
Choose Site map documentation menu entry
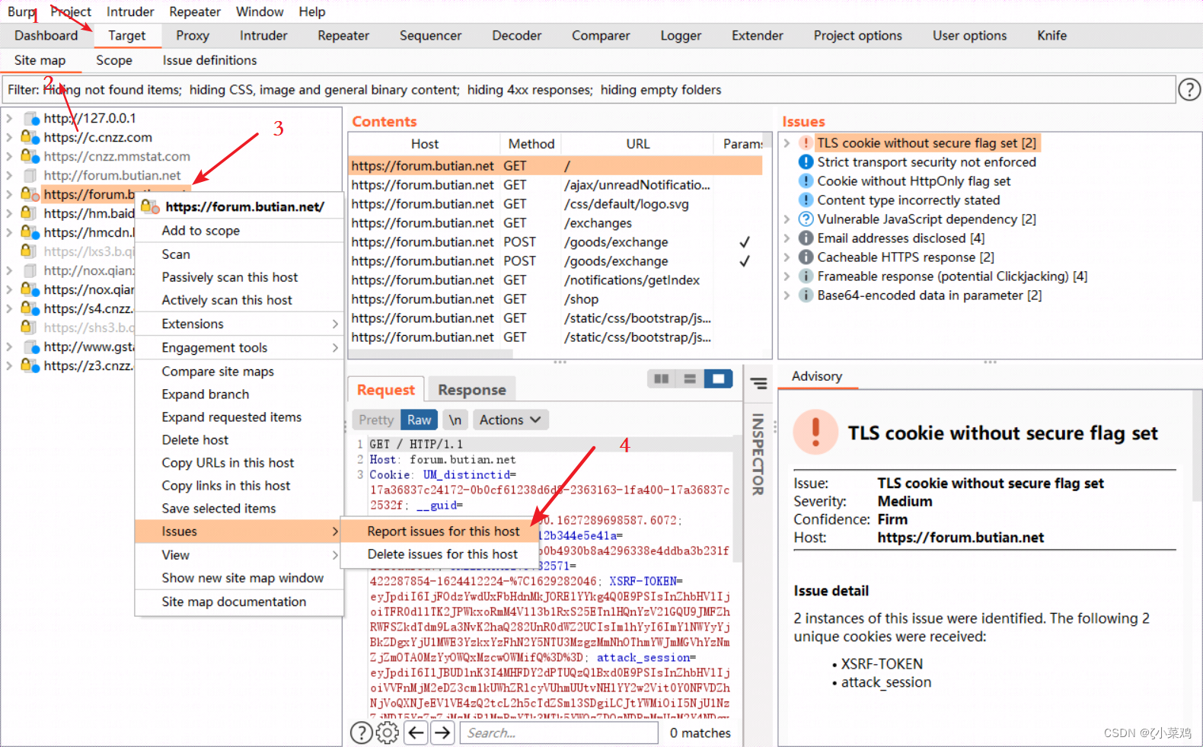coord(239,602)
